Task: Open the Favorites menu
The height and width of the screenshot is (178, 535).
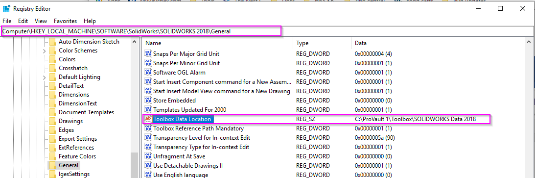Action: click(x=65, y=21)
